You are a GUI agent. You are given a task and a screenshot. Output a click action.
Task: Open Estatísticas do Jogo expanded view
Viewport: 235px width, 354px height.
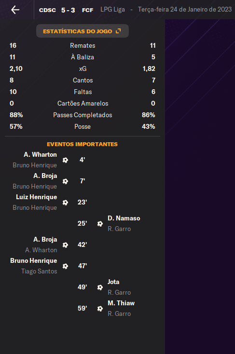coord(82,31)
